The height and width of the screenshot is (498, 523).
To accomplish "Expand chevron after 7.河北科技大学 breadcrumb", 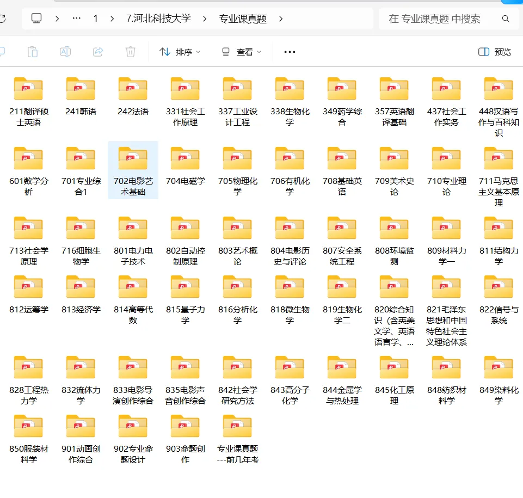I will (x=205, y=19).
